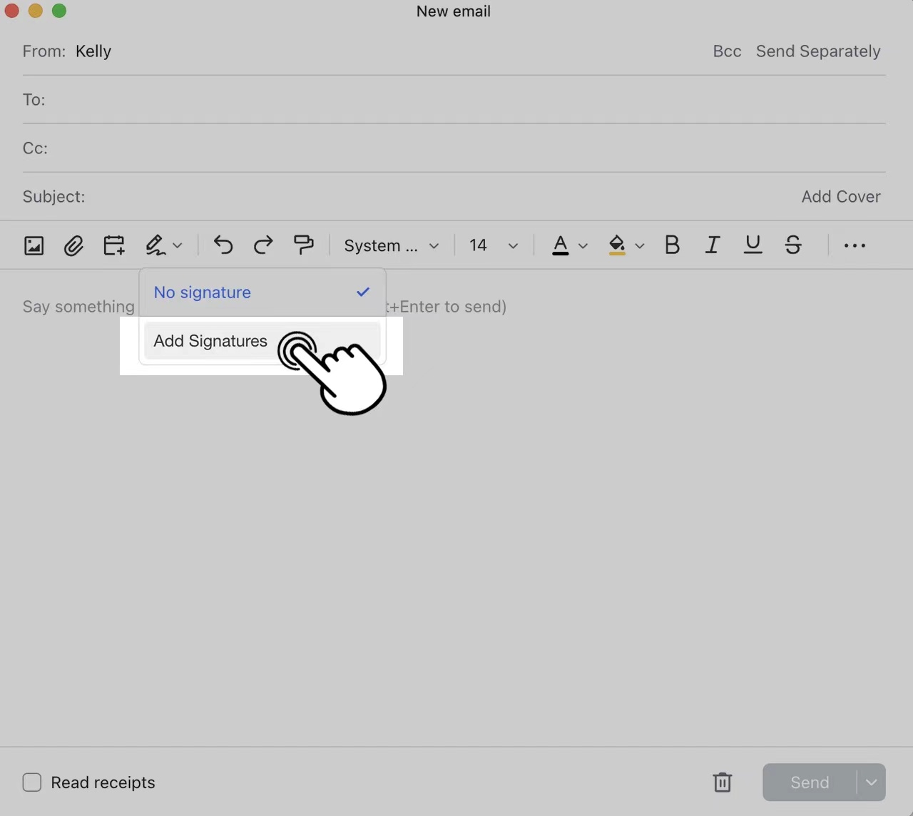Select the No signature option

pyautogui.click(x=203, y=292)
